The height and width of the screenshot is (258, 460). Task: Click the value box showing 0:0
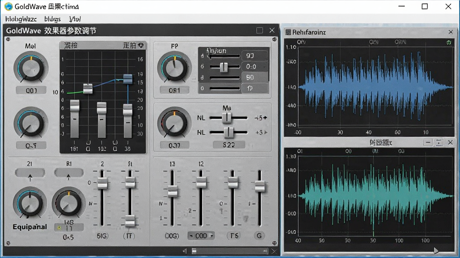[255, 67]
